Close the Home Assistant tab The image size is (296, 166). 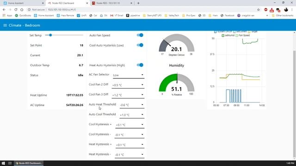point(43,3)
